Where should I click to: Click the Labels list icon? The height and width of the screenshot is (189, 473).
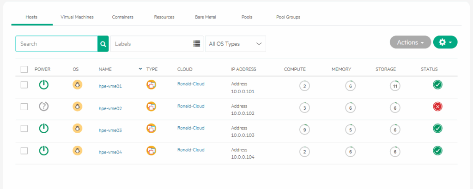[197, 43]
